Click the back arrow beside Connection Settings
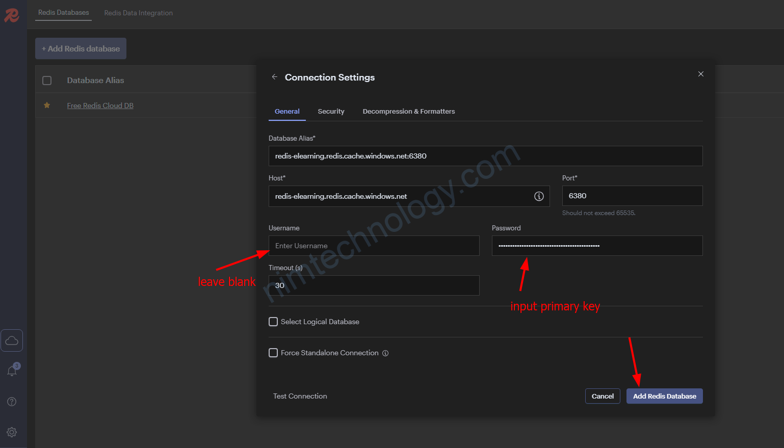Image resolution: width=784 pixels, height=448 pixels. (x=274, y=77)
